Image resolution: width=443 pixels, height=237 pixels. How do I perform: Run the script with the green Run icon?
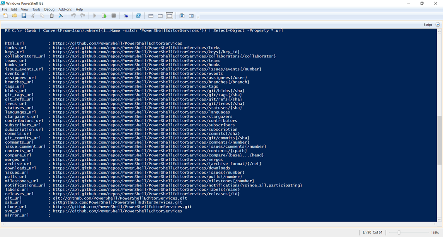click(104, 15)
